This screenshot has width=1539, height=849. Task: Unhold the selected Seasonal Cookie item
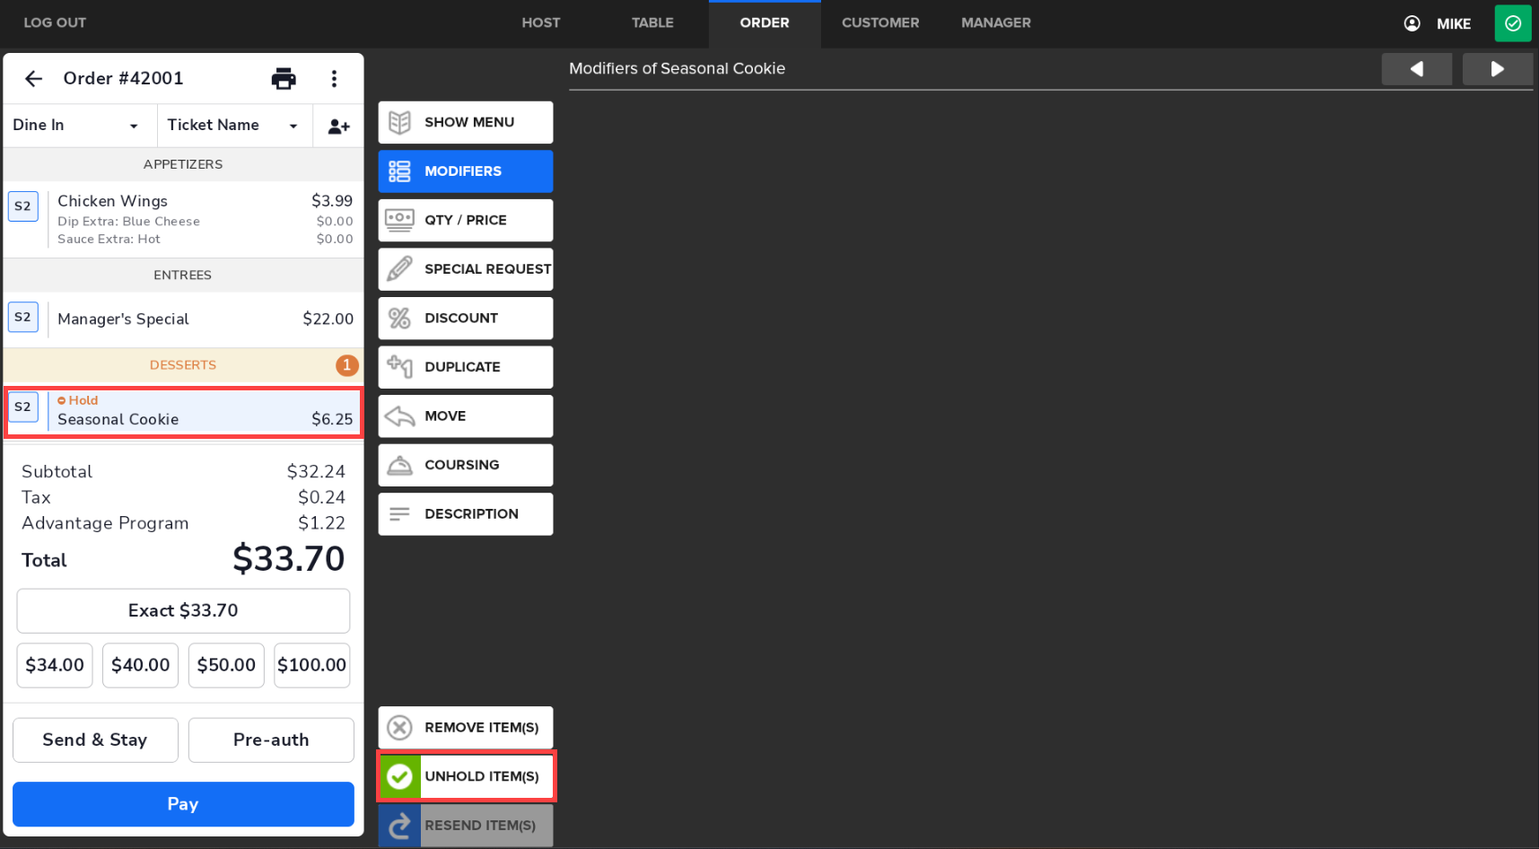point(466,776)
